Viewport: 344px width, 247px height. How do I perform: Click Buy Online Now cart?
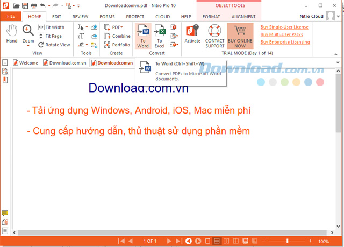tap(240, 36)
